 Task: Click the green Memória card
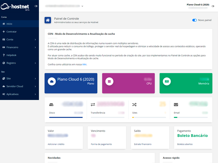pos(186,83)
